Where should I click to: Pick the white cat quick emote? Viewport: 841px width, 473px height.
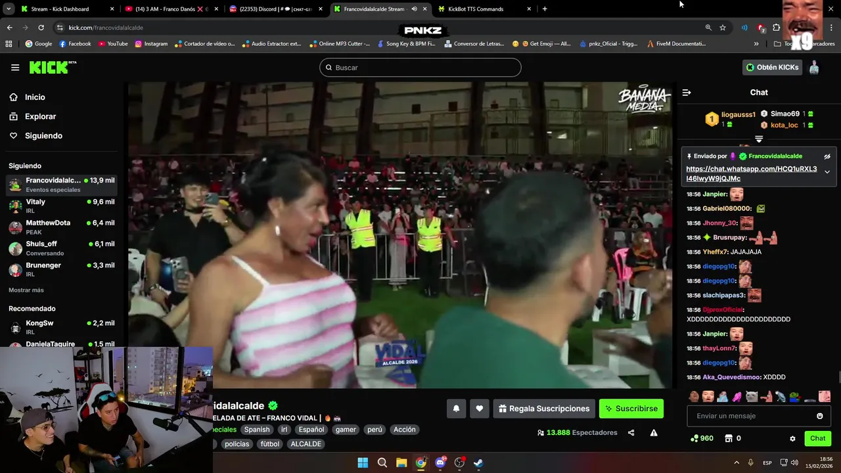[x=752, y=396]
